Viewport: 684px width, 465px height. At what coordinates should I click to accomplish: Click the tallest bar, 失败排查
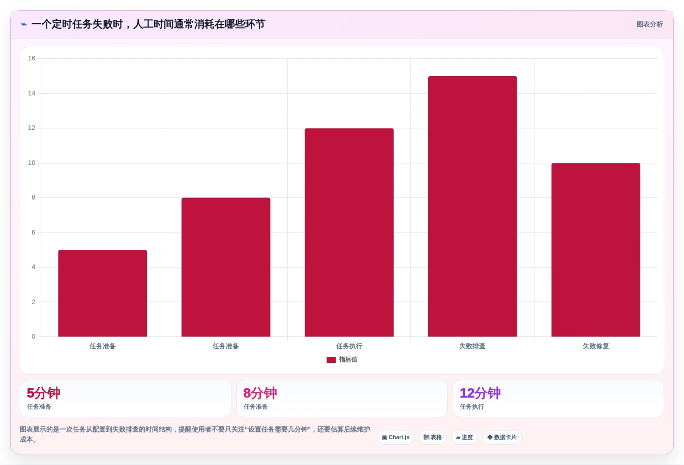472,207
